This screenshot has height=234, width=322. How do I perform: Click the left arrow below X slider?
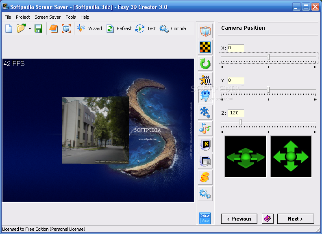click(222, 67)
